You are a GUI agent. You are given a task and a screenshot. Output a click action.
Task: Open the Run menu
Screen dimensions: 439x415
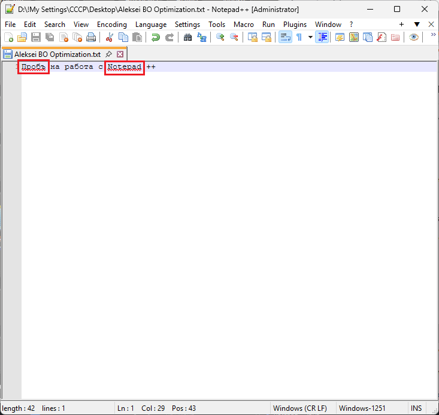coord(268,25)
